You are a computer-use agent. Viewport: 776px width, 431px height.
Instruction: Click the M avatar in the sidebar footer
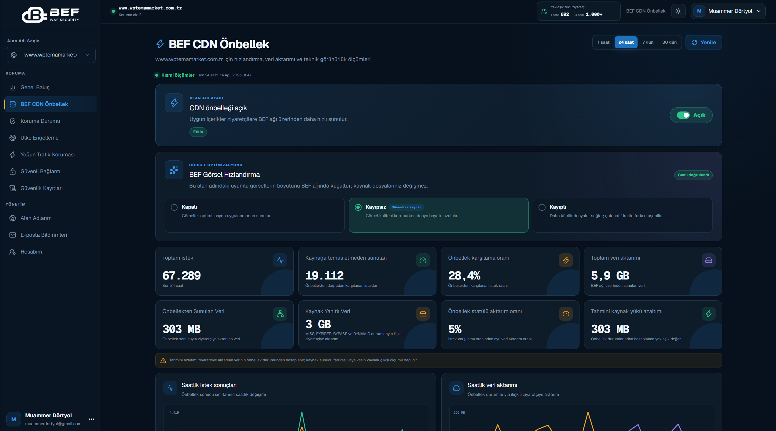(14, 419)
